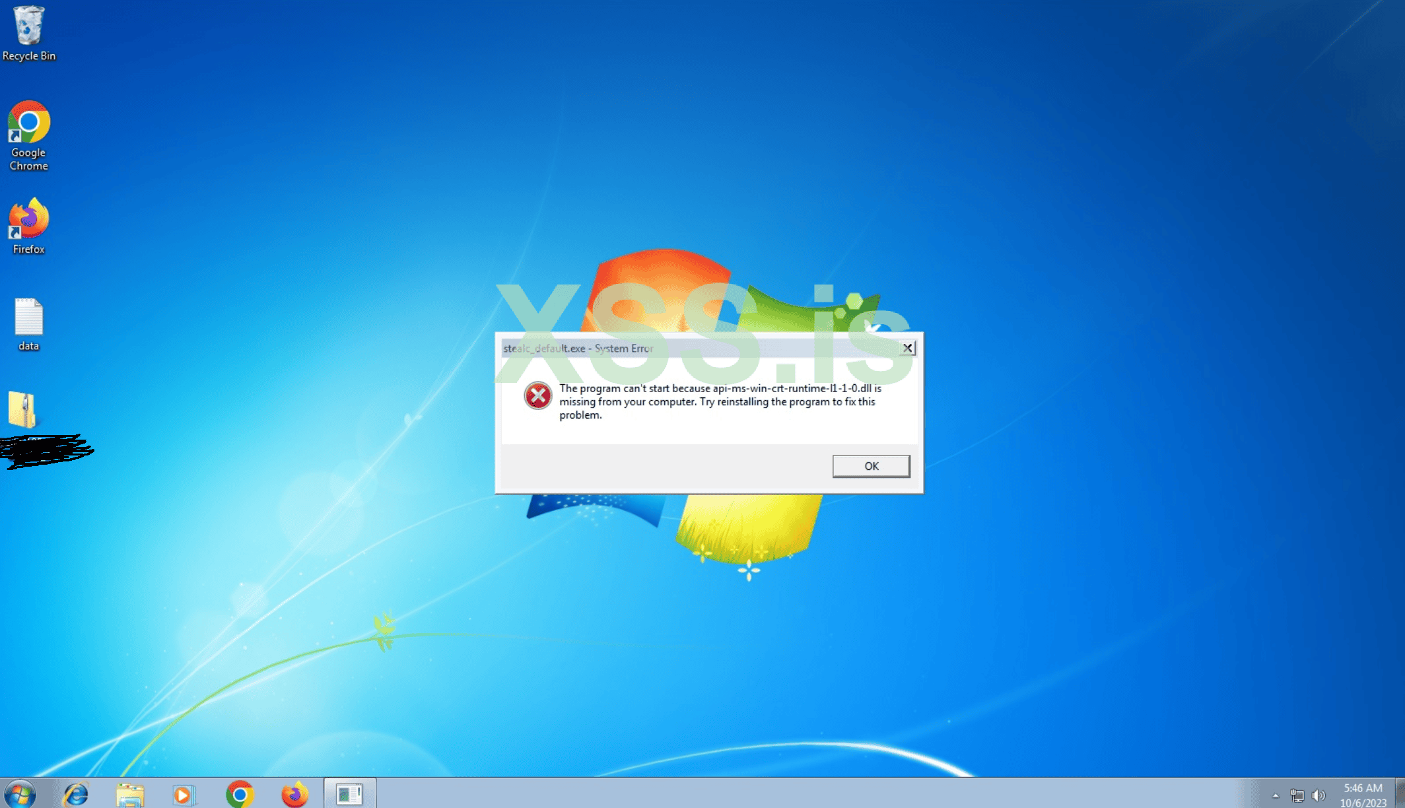
Task: Close the stealc_default.exe error dialog
Action: pos(908,348)
